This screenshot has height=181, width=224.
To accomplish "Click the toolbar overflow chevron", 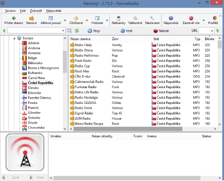I will 220,16.
